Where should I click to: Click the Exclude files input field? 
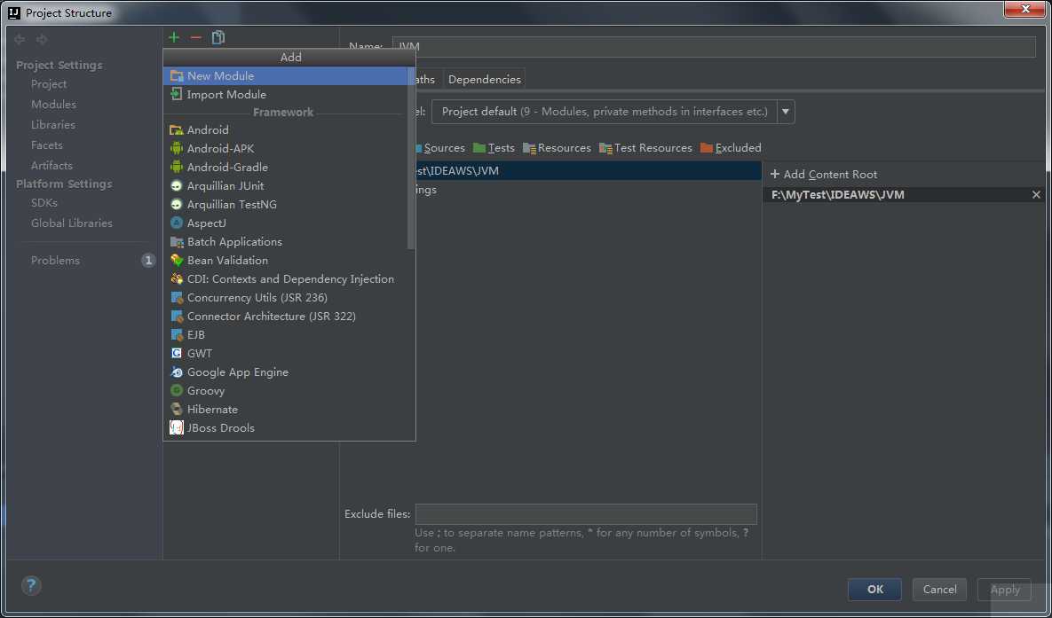click(x=587, y=514)
